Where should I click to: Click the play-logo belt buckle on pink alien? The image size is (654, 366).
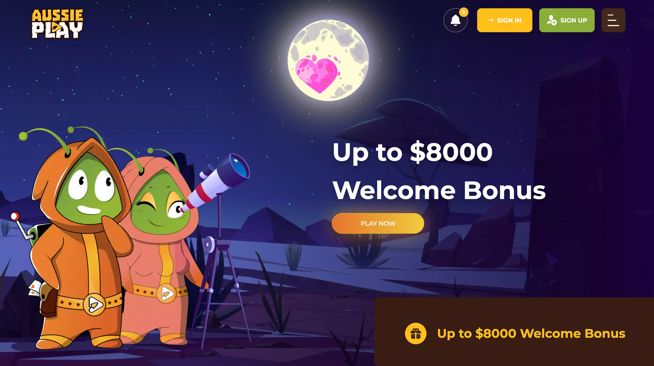coord(166,293)
